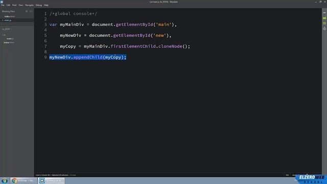
Task: Click 'myMainDiv' on line 3
Action: pyautogui.click(x=72, y=25)
